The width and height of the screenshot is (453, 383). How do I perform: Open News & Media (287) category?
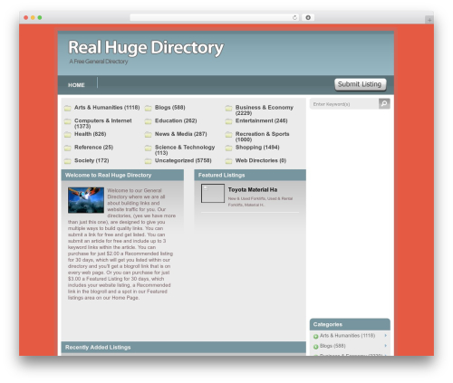point(181,134)
